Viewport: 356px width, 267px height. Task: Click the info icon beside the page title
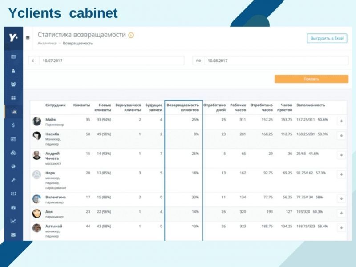[x=131, y=36]
